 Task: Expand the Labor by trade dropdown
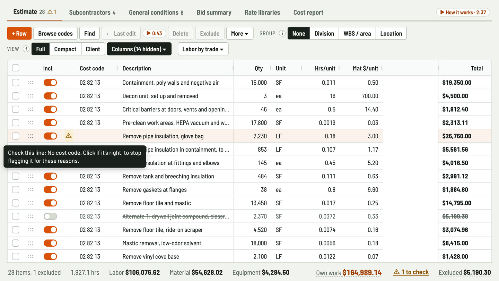tap(203, 49)
